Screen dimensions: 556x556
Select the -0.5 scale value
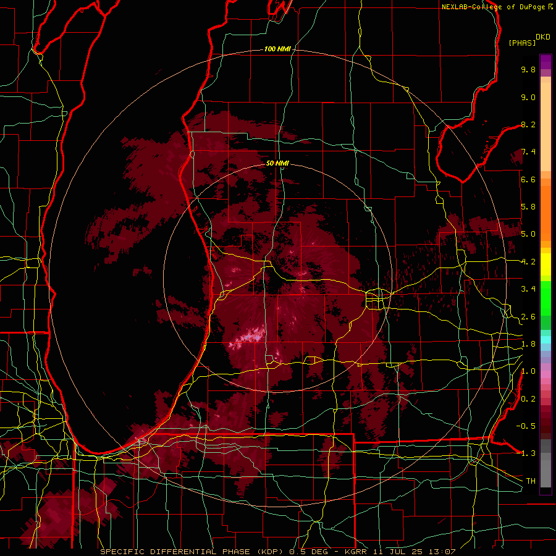(x=526, y=426)
